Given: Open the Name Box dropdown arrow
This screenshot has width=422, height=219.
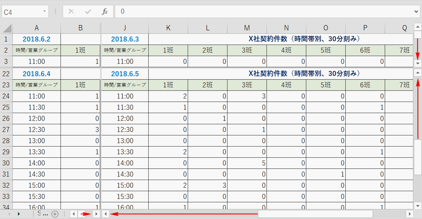Looking at the screenshot, I should pos(44,11).
